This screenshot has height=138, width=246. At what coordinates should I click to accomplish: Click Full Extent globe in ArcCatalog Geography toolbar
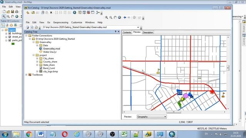(x=120, y=17)
